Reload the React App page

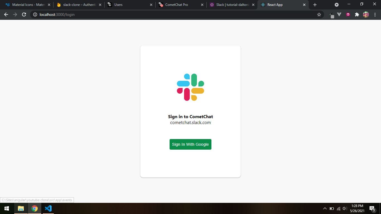pyautogui.click(x=24, y=14)
